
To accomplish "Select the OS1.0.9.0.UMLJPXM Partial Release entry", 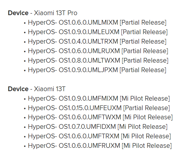I will click(97, 70).
